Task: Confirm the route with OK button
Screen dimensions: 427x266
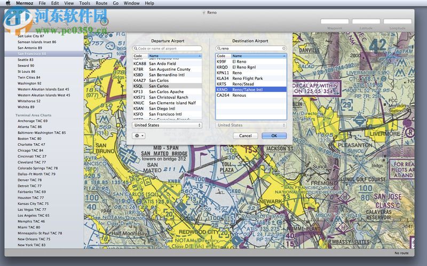Action: coord(274,136)
